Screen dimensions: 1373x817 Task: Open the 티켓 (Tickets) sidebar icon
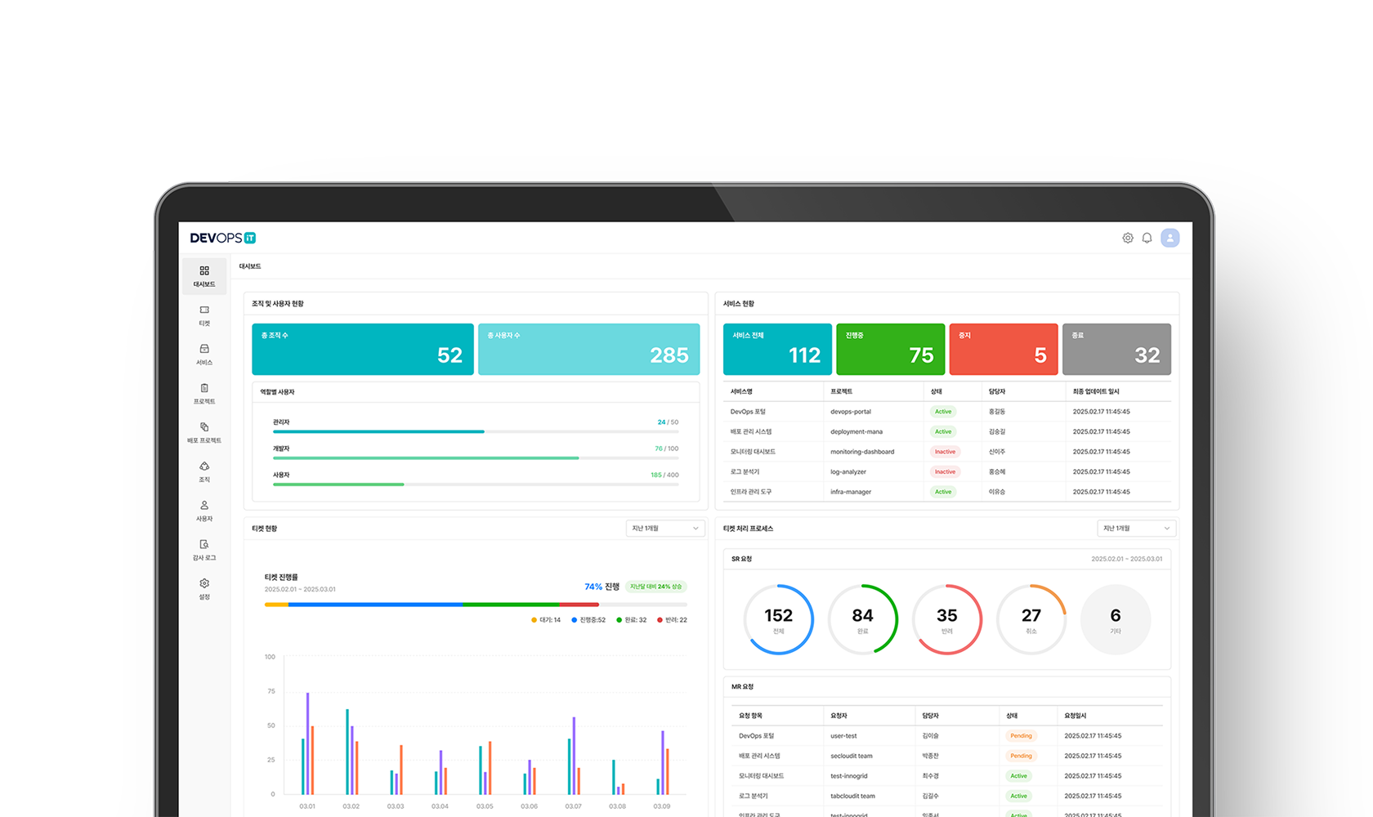[204, 315]
